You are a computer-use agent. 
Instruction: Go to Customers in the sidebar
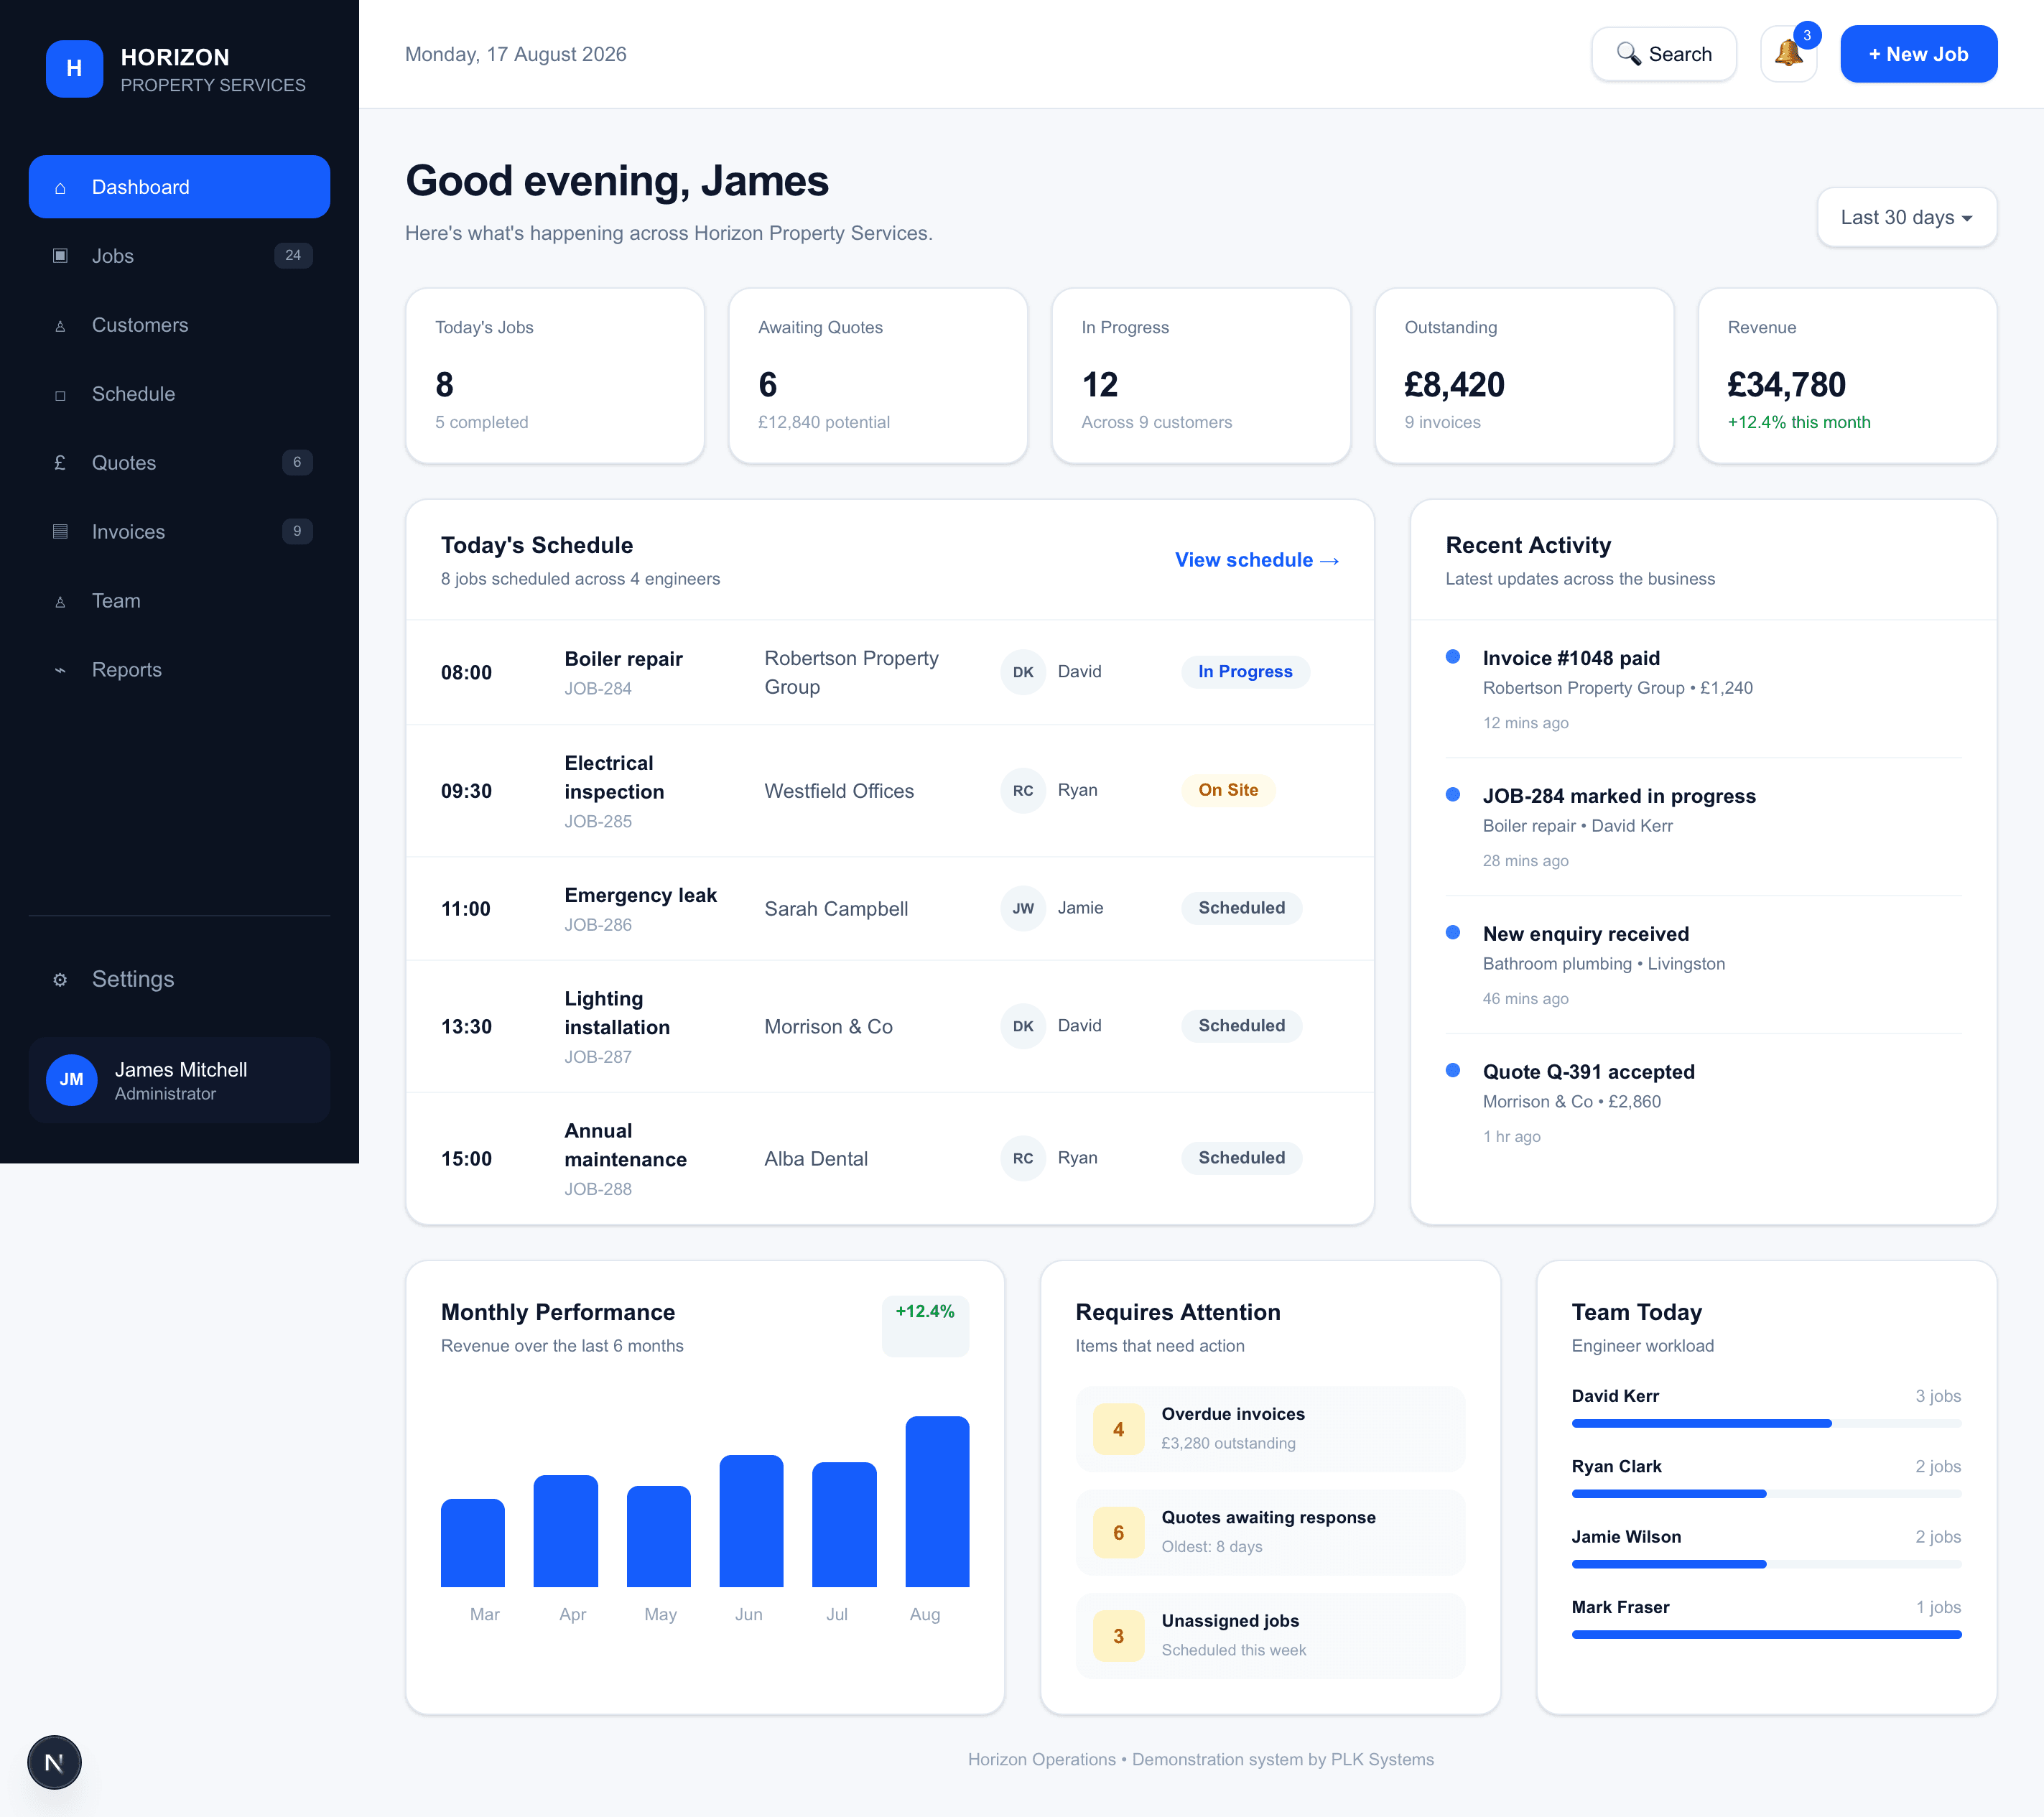(179, 325)
